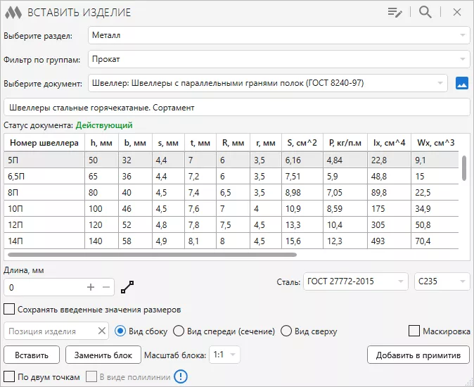The height and width of the screenshot is (387, 474).
Task: Click Добавить в примитив button
Action: pyautogui.click(x=418, y=355)
